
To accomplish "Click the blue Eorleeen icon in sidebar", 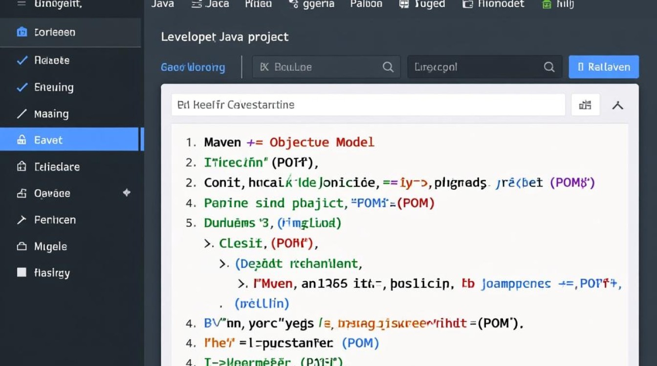I will (22, 33).
